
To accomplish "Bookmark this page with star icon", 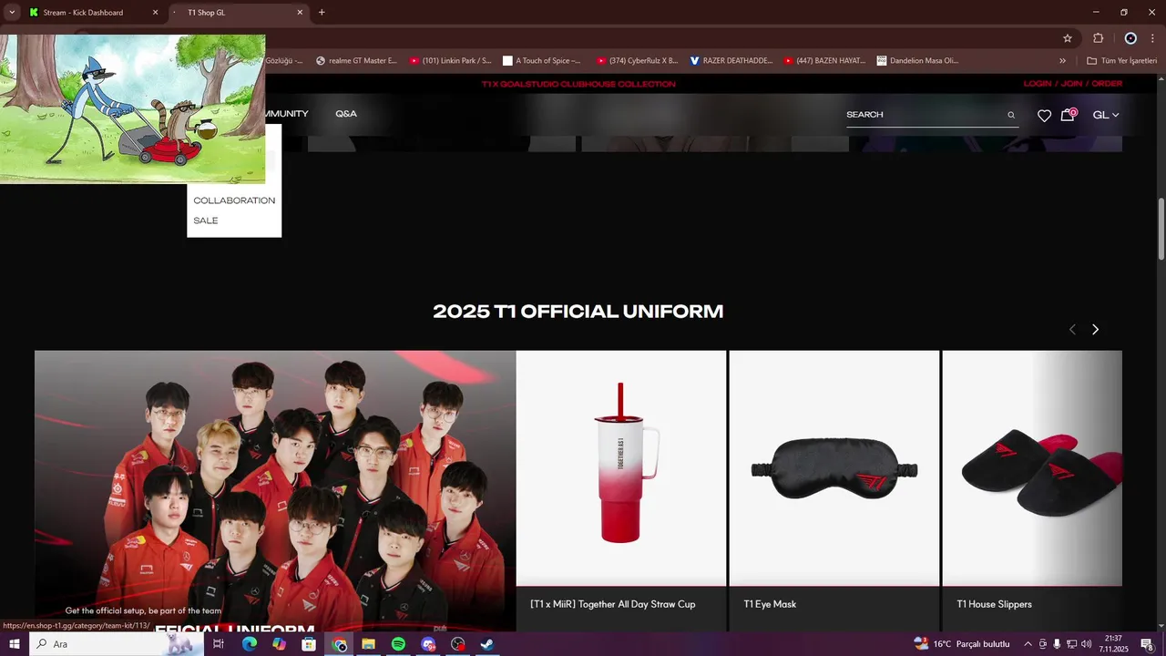I will pyautogui.click(x=1068, y=38).
